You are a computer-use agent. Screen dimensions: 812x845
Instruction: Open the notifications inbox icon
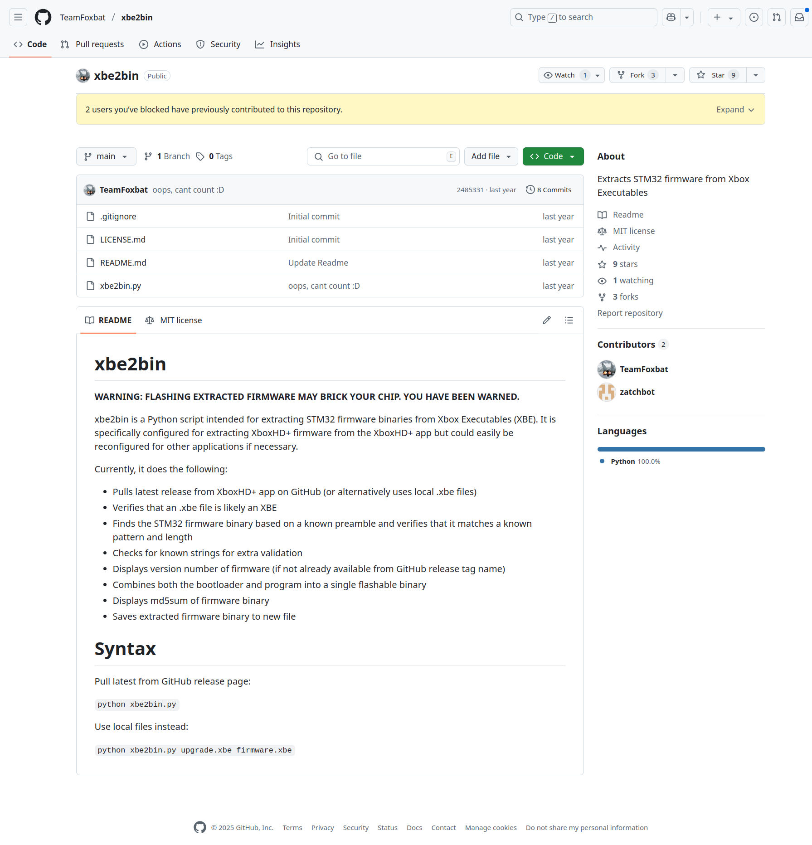click(799, 17)
